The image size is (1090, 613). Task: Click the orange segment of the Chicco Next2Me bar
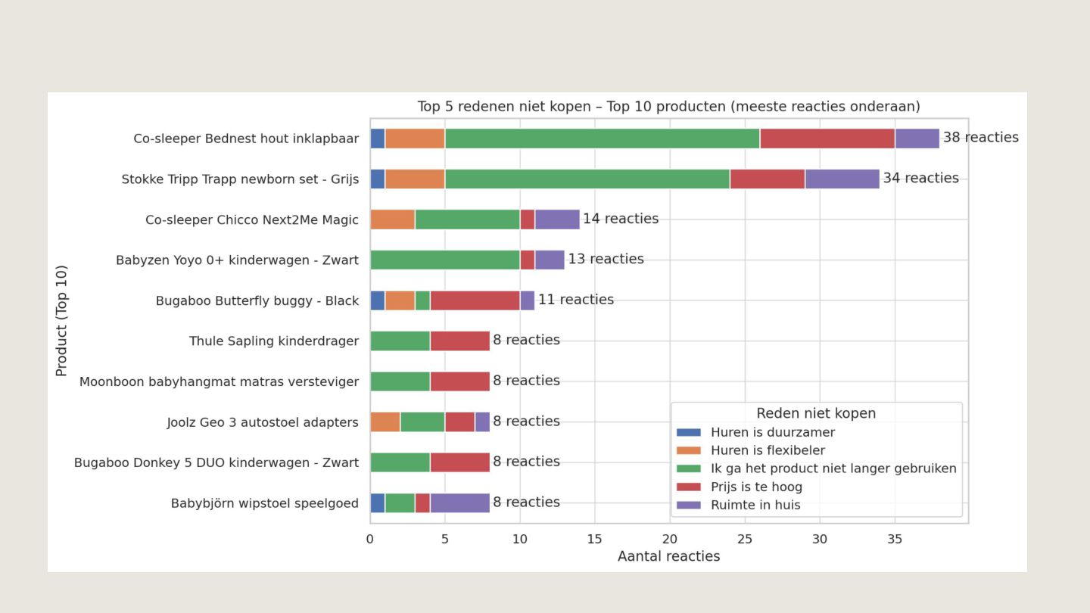coord(392,219)
